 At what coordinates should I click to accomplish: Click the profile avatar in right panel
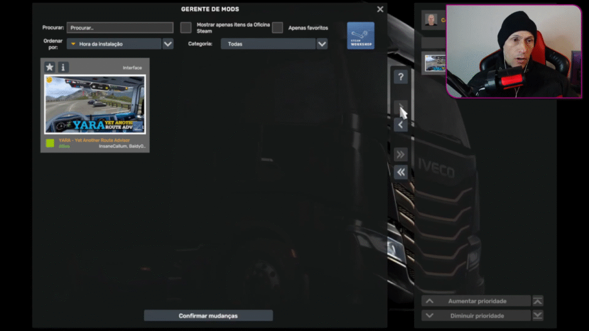(x=431, y=20)
